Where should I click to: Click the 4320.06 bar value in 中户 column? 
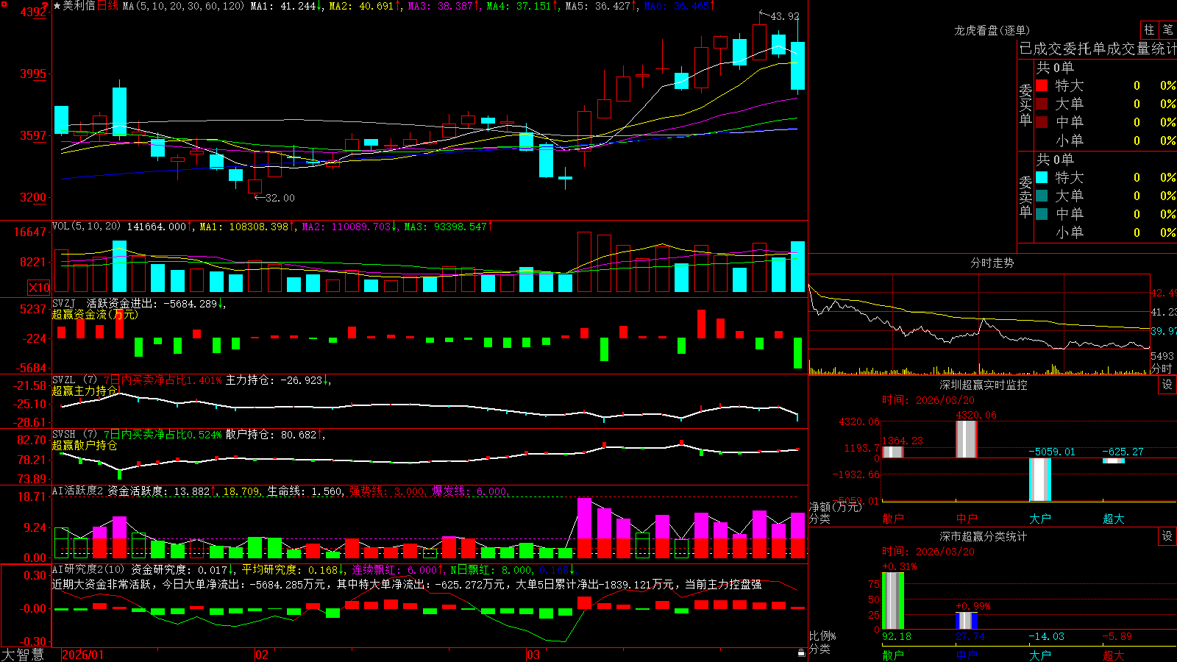coord(976,416)
